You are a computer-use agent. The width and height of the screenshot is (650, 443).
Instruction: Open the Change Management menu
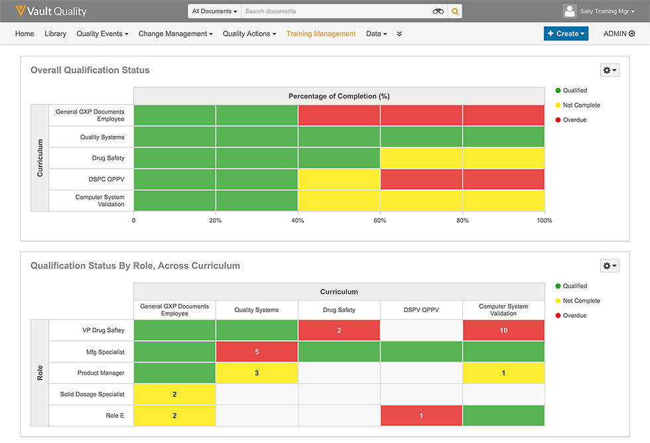[x=175, y=34]
